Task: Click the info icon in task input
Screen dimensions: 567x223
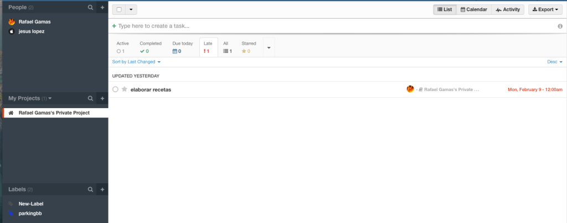Action: tap(560, 26)
